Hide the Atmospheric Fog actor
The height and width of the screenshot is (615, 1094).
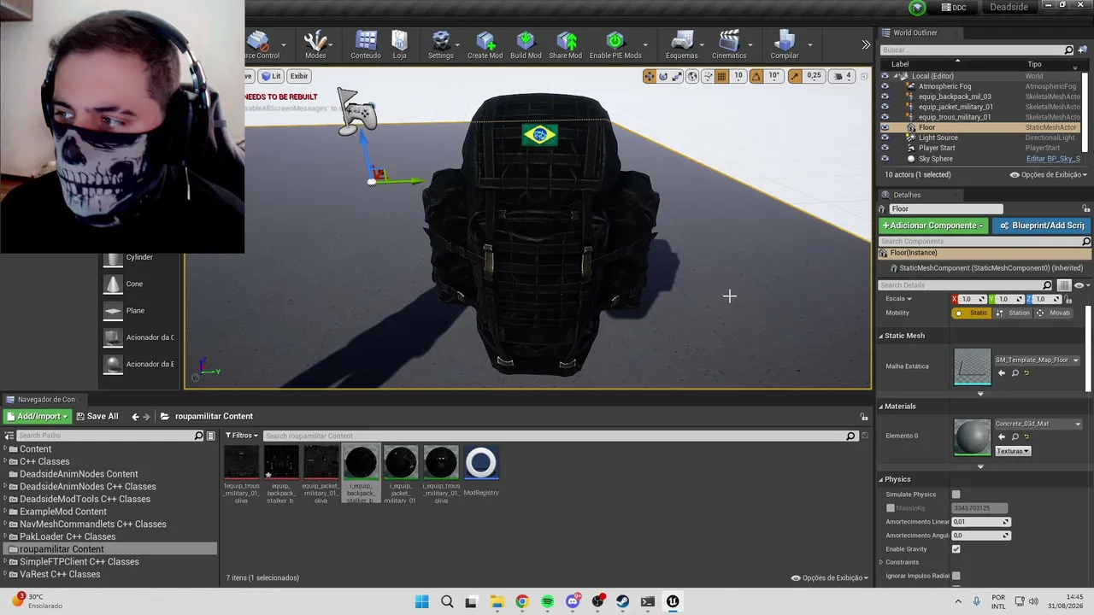click(x=885, y=86)
